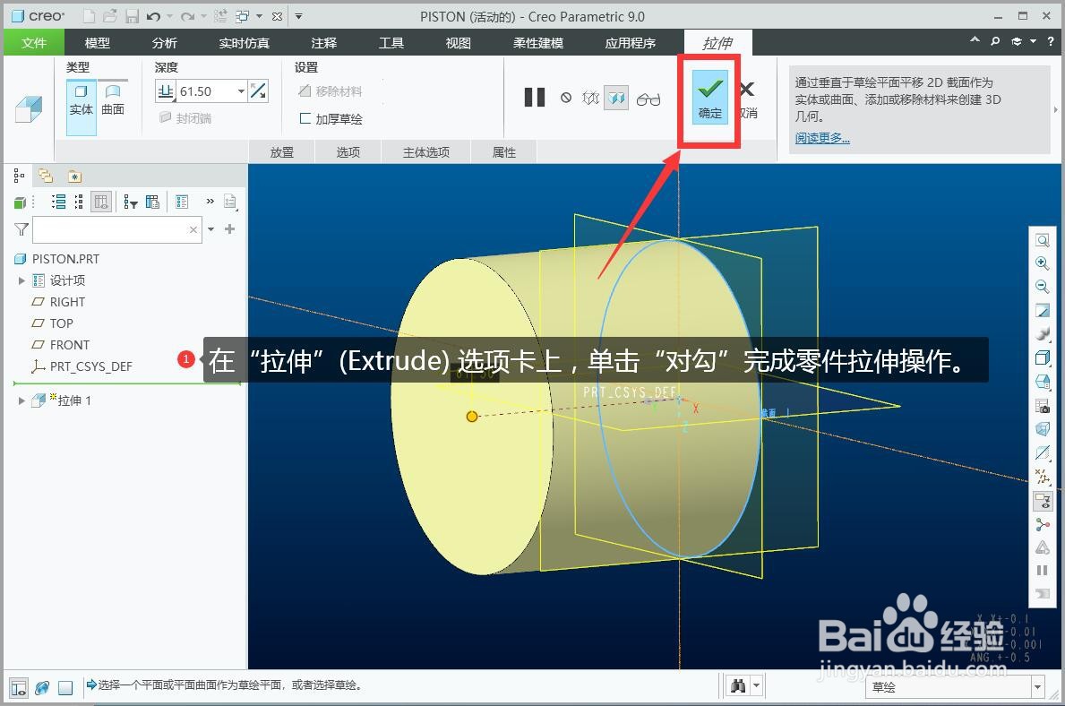Click the Collapse all tree icon
This screenshot has width=1065, height=706.
pyautogui.click(x=79, y=202)
